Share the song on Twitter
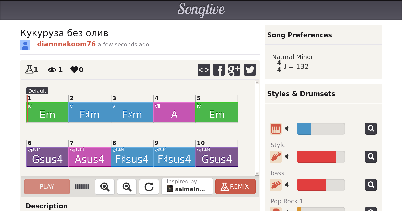Screen dimensions: 402x211 coord(250,70)
